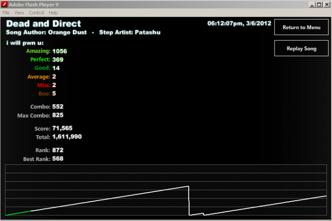Click the Adobe Flash Player title bar icon
332x221 pixels.
[4, 4]
